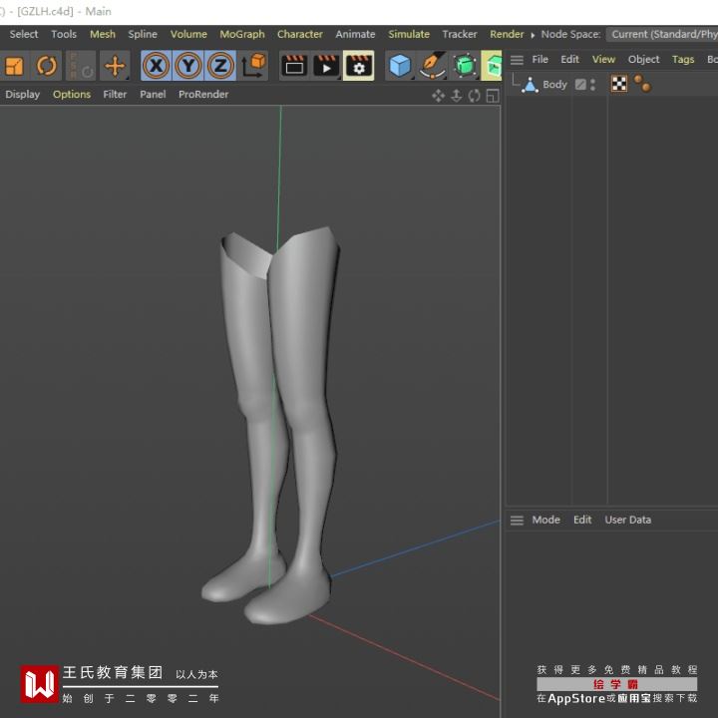The height and width of the screenshot is (718, 718).
Task: Open the Attribute Manager hamburger menu
Action: tap(517, 521)
